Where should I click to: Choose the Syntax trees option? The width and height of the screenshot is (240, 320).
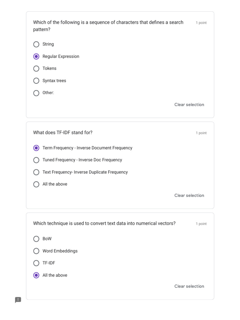[x=36, y=81]
